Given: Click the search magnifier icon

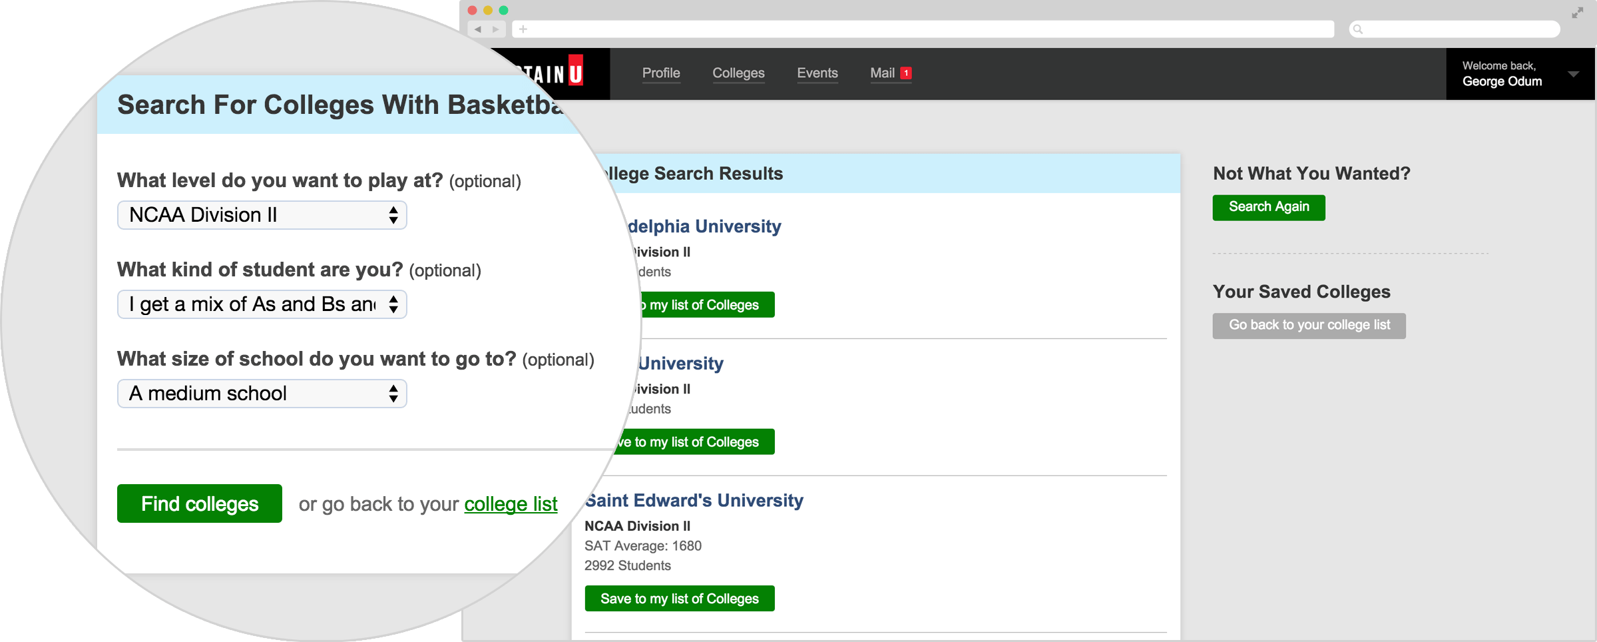Looking at the screenshot, I should pyautogui.click(x=1358, y=29).
